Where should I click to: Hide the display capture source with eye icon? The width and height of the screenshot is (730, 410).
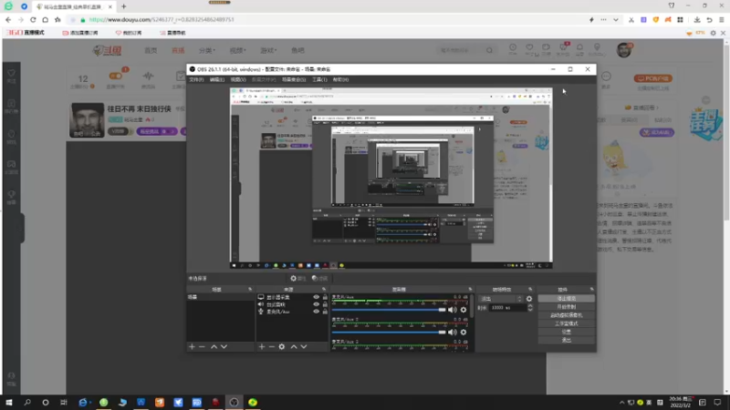coord(316,297)
